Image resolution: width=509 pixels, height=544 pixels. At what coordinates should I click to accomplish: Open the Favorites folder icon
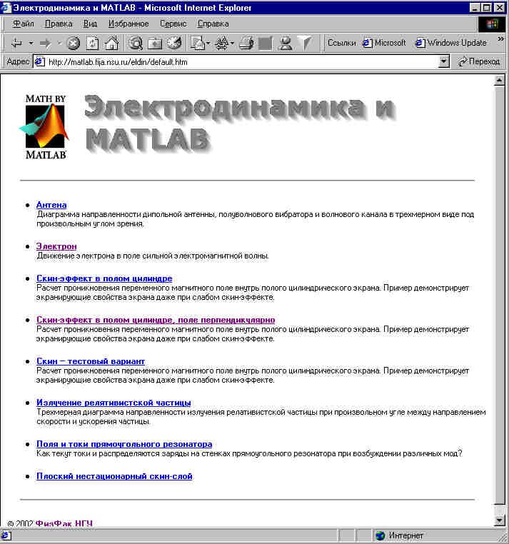(155, 44)
